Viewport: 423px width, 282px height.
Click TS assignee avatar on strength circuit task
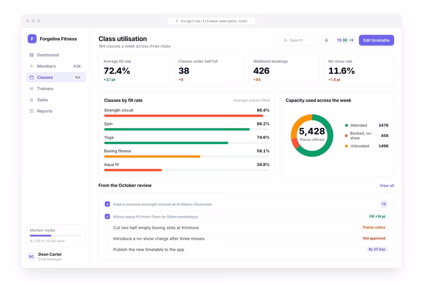[384, 204]
